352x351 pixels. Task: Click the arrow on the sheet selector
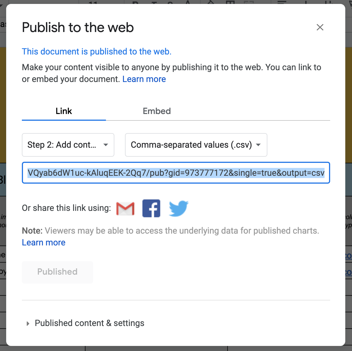tap(106, 145)
